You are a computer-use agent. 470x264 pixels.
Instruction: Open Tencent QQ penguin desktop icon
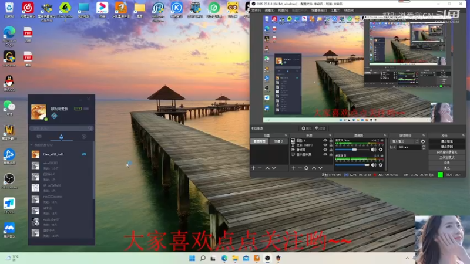(9, 83)
